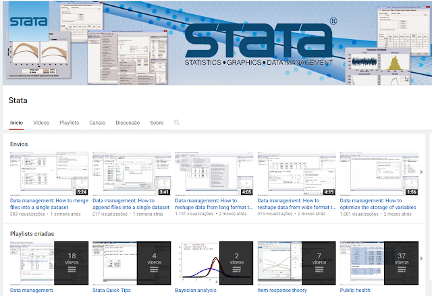
Task: Play the 4:19 reshape wide format thumbnail
Action: click(297, 173)
